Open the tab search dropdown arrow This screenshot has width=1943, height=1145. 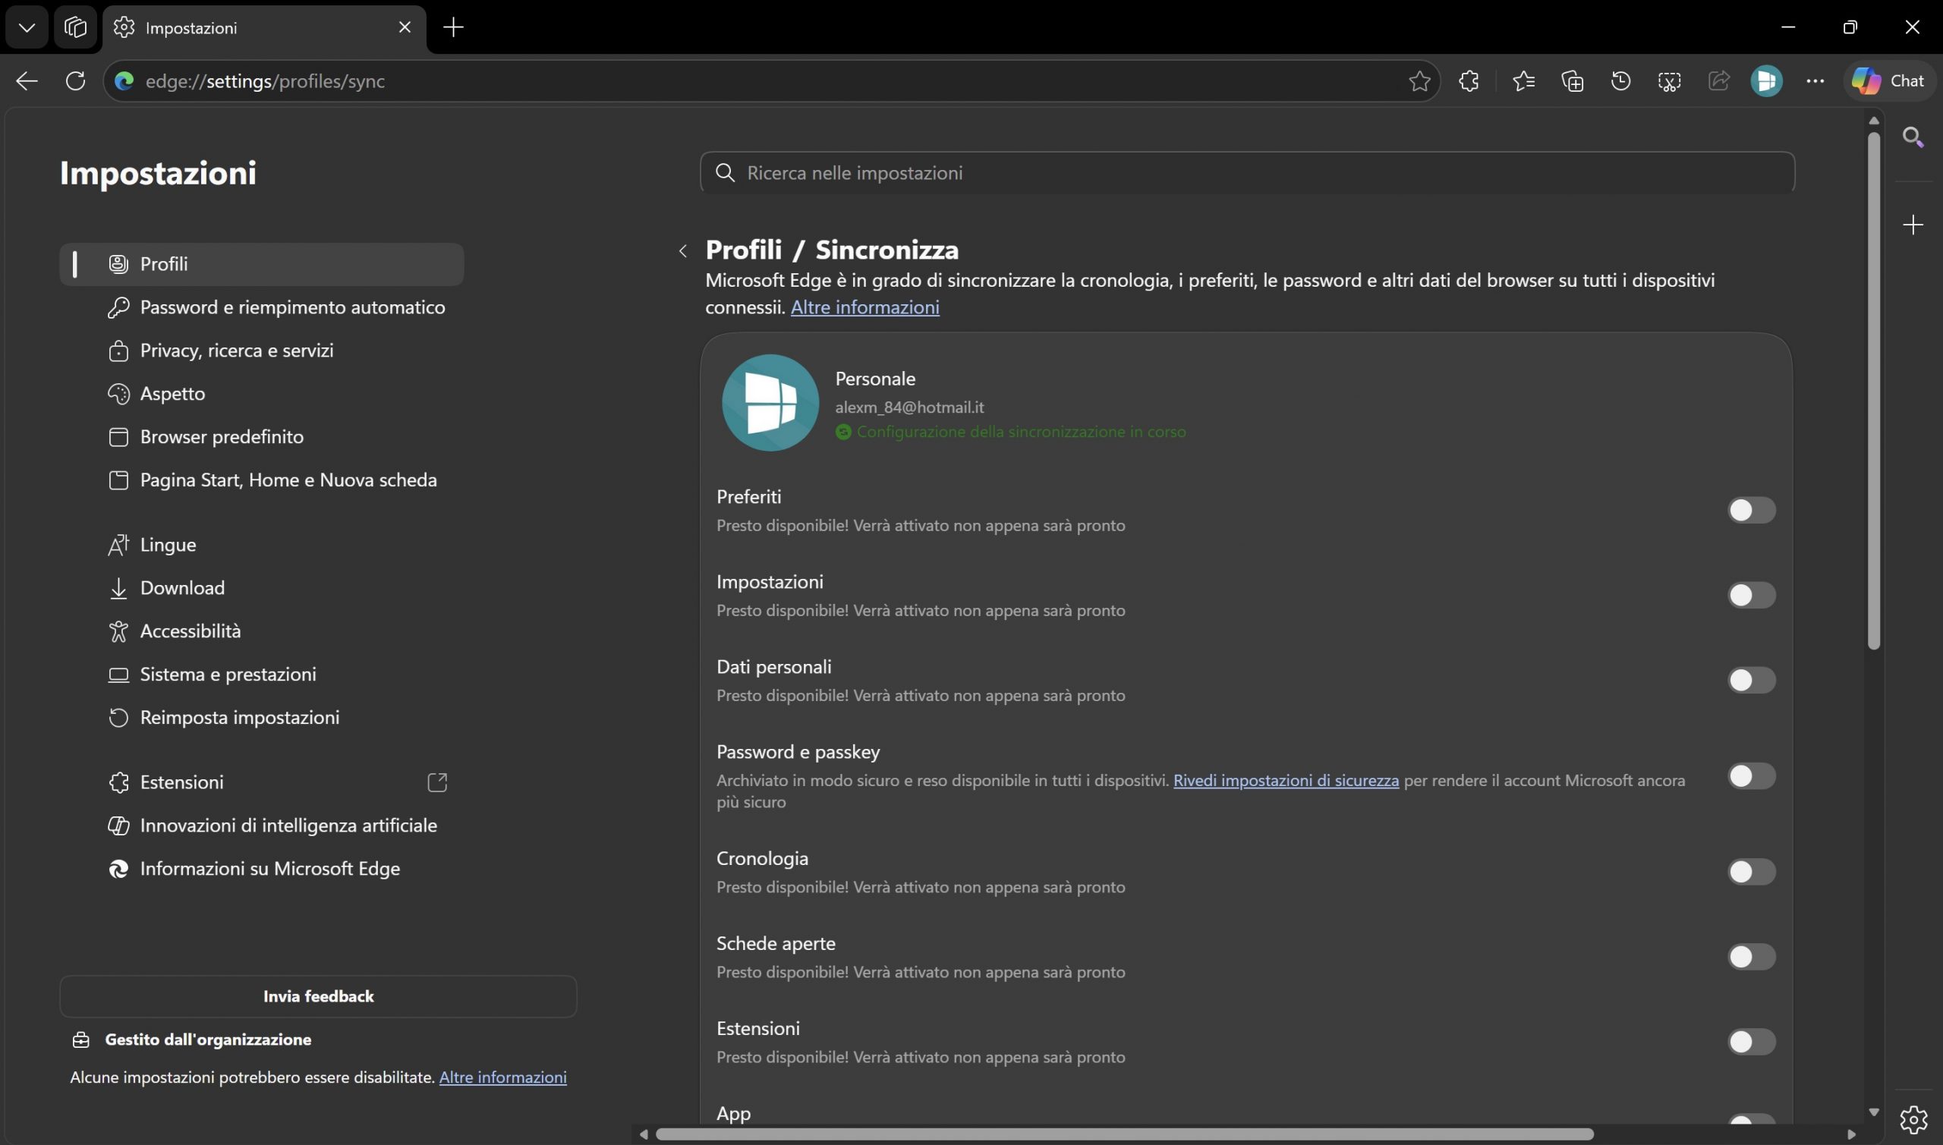[27, 28]
